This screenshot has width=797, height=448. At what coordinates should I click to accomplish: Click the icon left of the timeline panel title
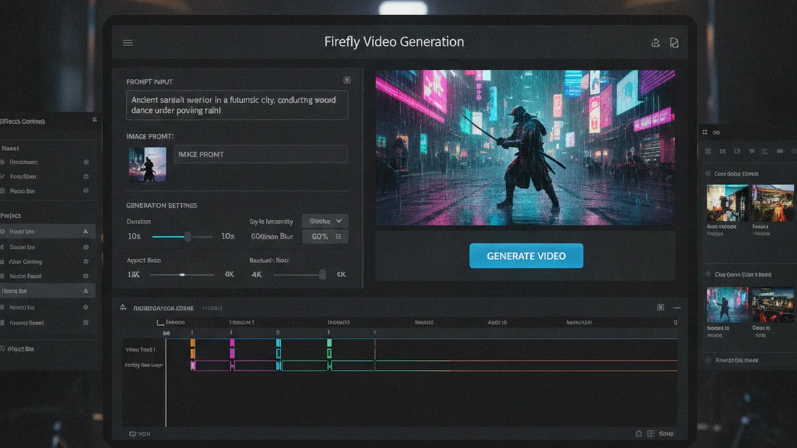123,307
